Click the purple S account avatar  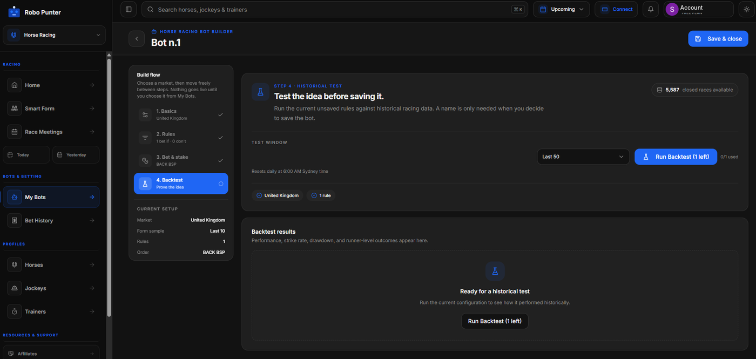pyautogui.click(x=672, y=9)
